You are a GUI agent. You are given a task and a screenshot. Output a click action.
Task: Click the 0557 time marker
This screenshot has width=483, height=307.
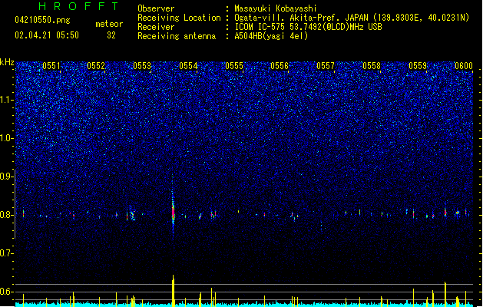click(326, 66)
